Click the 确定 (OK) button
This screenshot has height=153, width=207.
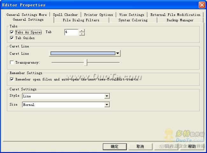pyautogui.click(x=115, y=147)
